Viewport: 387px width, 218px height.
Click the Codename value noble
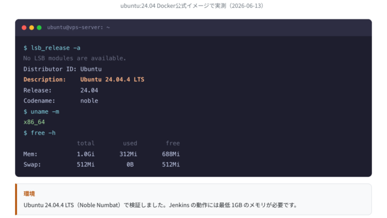click(x=89, y=101)
